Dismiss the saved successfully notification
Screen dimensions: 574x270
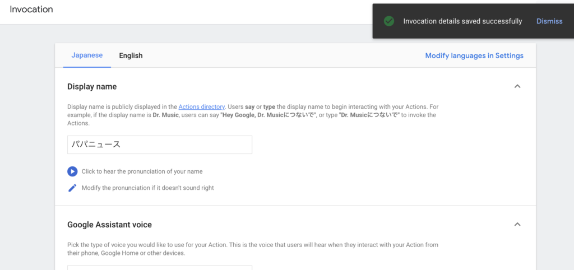click(x=549, y=21)
